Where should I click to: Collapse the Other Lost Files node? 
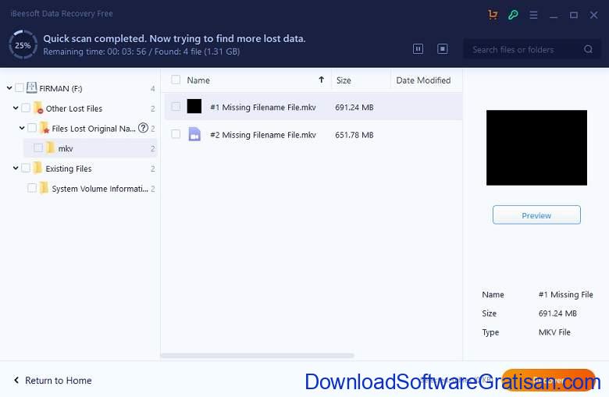tap(16, 108)
